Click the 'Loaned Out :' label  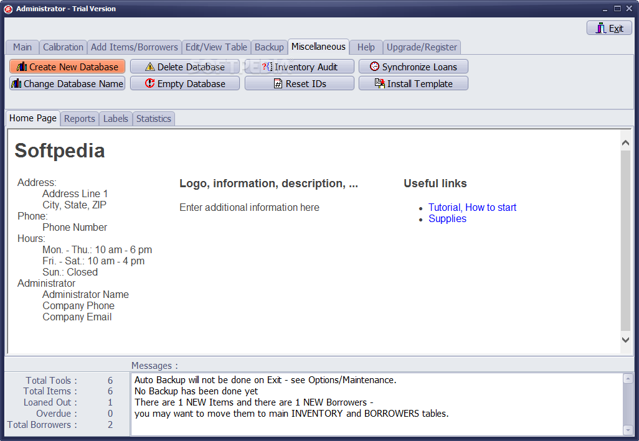click(50, 402)
